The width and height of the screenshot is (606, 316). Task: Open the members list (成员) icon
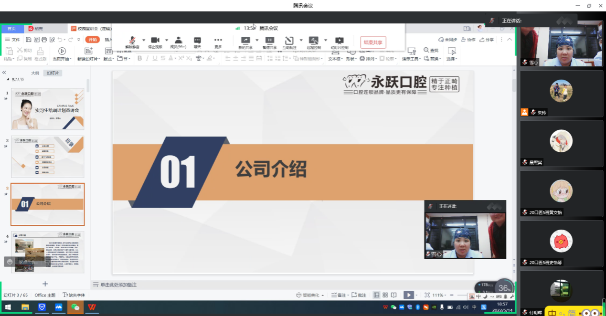coord(178,41)
